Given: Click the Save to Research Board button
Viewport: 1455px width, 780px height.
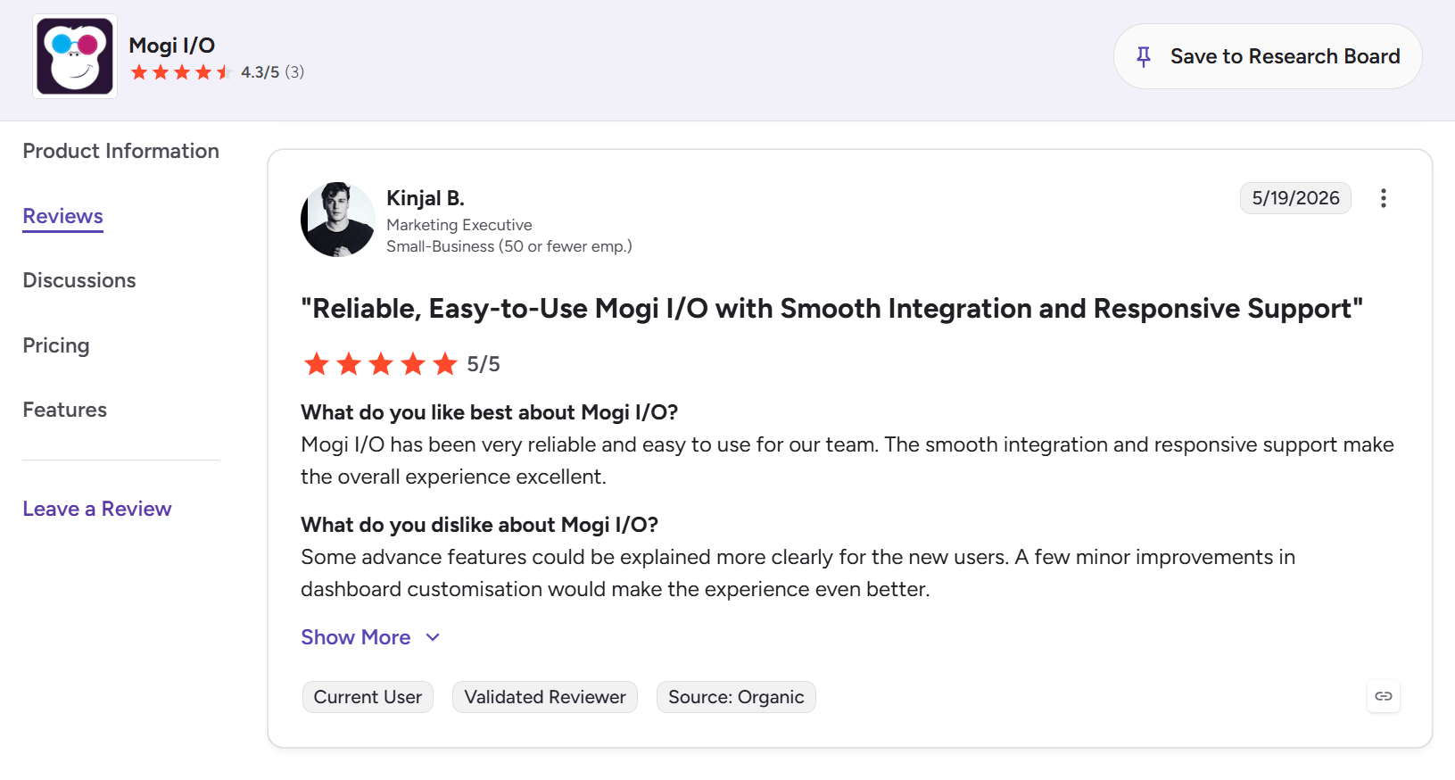Looking at the screenshot, I should pos(1268,56).
